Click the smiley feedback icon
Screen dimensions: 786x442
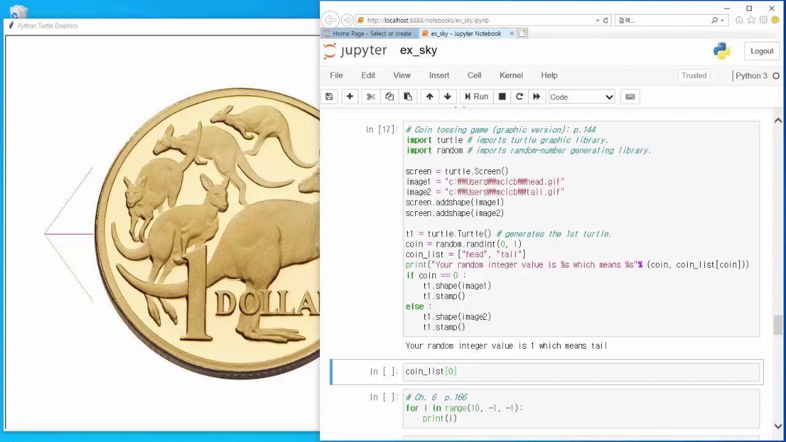(775, 20)
